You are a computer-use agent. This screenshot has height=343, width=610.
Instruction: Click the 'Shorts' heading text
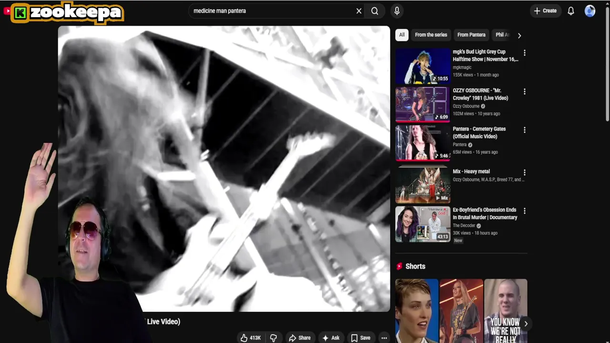click(415, 266)
